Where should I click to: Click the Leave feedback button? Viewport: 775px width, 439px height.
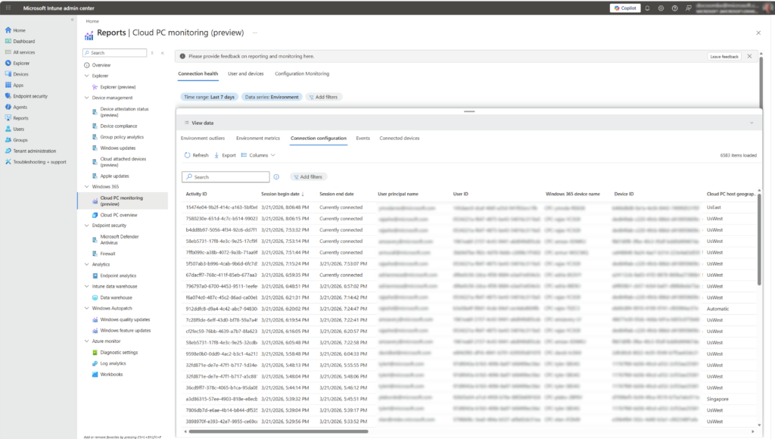tap(724, 57)
